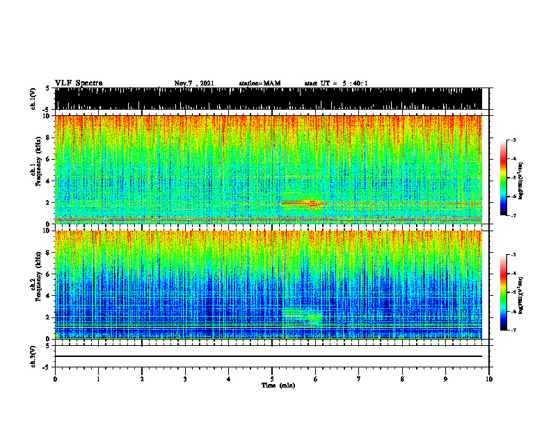Screen dimensions: 551x425
Task: Click the "5" tick on the time axis
Action: pos(272,379)
